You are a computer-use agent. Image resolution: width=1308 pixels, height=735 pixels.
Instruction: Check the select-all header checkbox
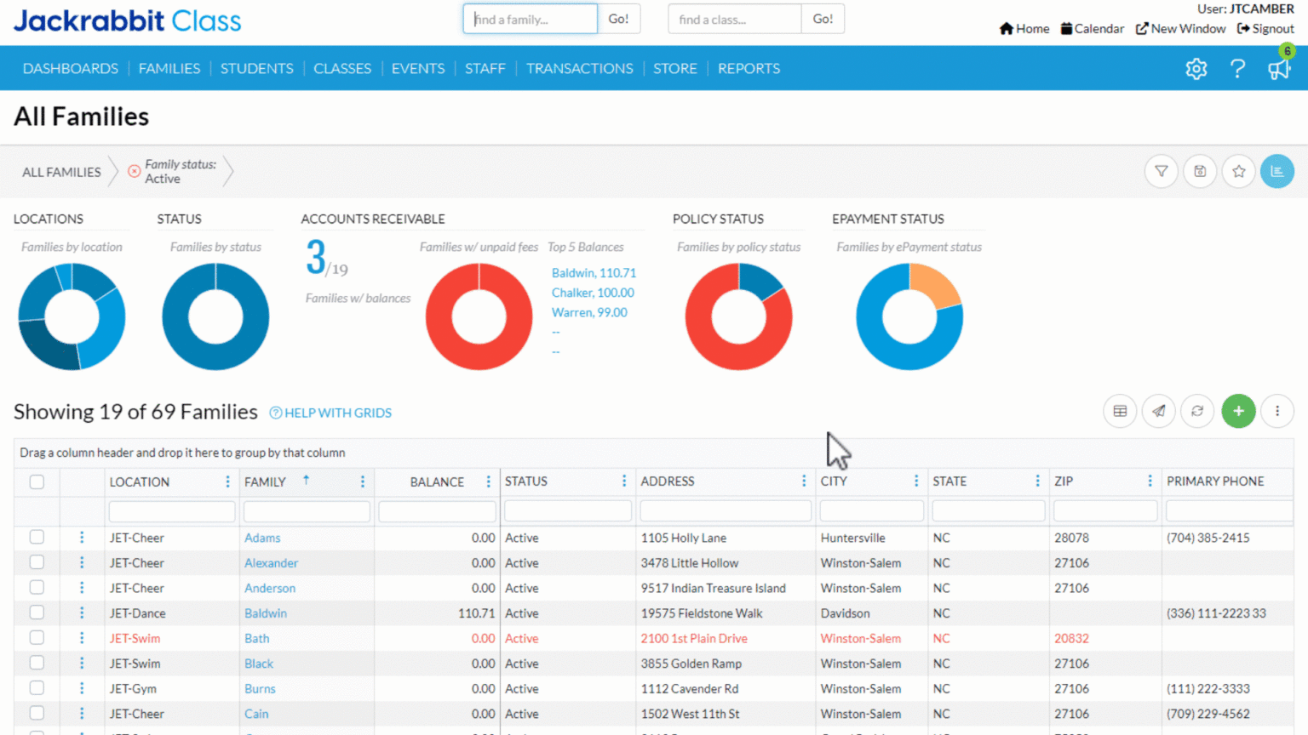click(37, 482)
